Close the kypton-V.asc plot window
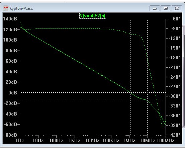185x148 pixels. click(177, 8)
